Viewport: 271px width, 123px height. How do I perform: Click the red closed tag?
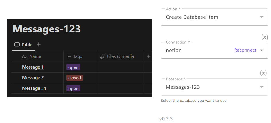[75, 78]
